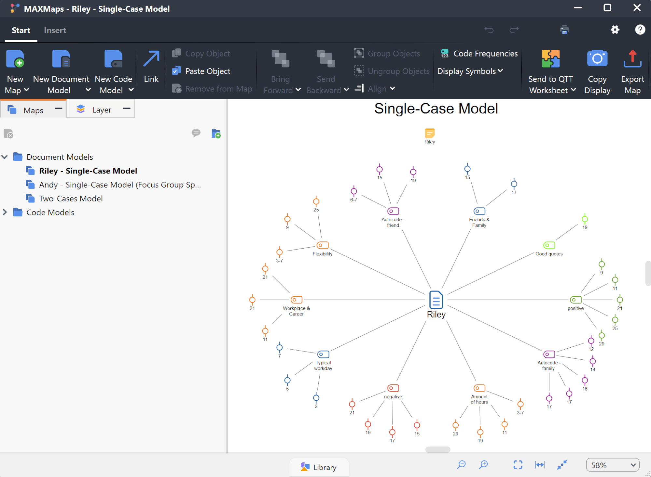Viewport: 651px width, 477px height.
Task: Click Remove from Map
Action: click(x=212, y=89)
